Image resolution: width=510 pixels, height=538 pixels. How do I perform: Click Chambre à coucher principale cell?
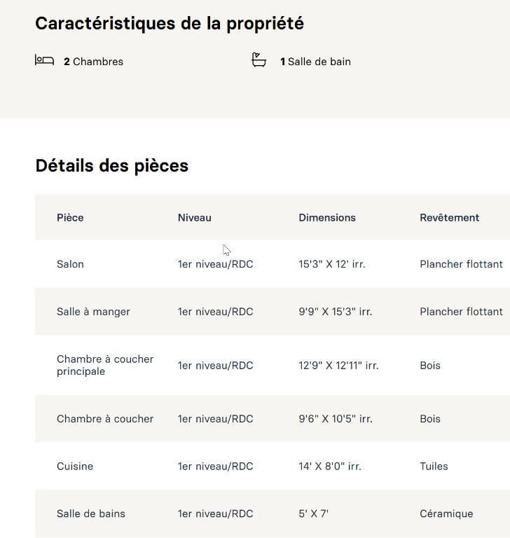105,365
